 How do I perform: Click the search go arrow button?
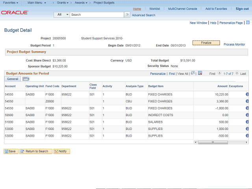click(x=127, y=15)
